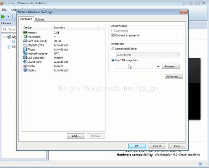Select the USB Controller icon
The image size is (209, 168).
[25, 58]
